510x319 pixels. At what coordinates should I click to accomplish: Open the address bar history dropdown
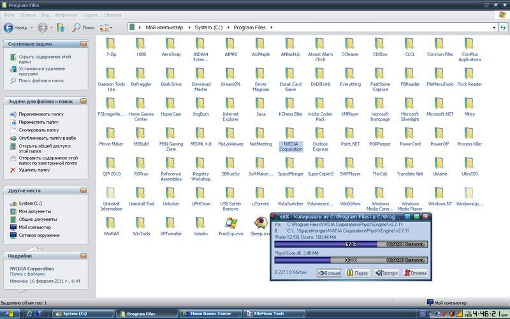(493, 27)
